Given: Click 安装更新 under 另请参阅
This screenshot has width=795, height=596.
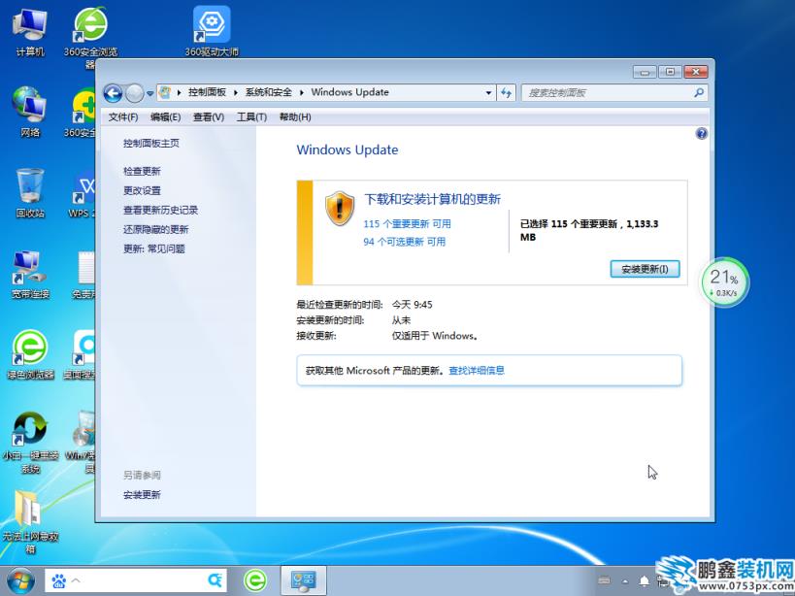Looking at the screenshot, I should tap(142, 495).
